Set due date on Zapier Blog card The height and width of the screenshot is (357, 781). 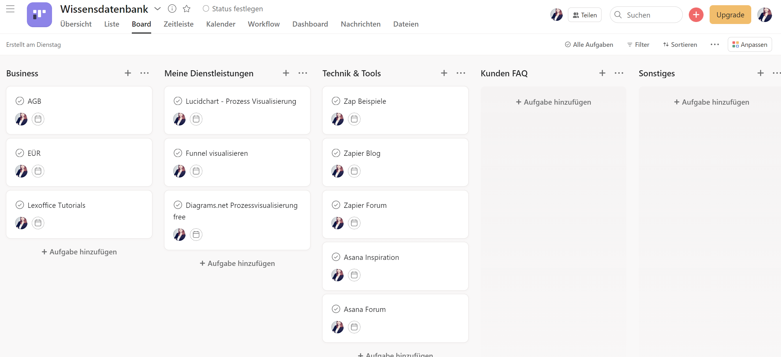pos(354,171)
